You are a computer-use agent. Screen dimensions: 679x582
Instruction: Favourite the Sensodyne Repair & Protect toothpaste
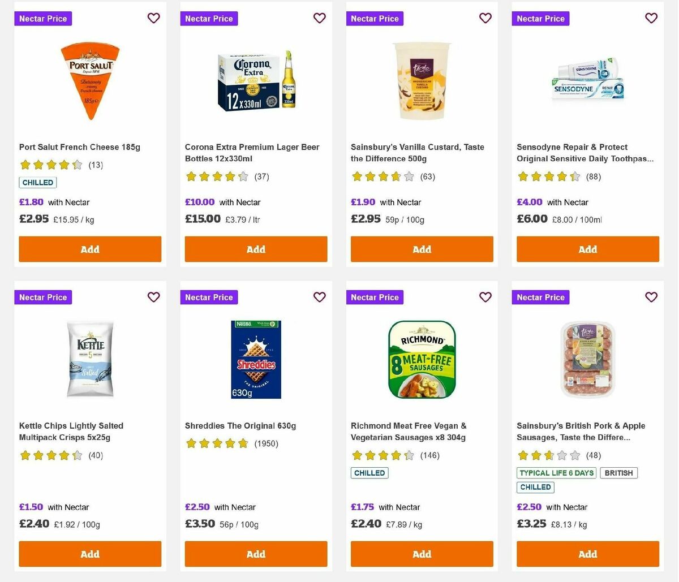(651, 18)
